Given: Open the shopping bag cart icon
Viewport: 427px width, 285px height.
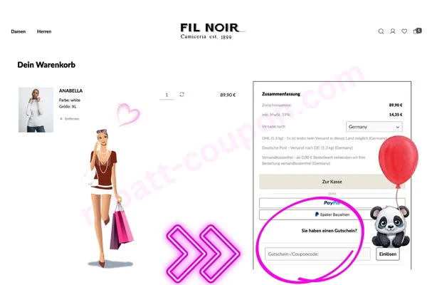Looking at the screenshot, I should pos(417,31).
